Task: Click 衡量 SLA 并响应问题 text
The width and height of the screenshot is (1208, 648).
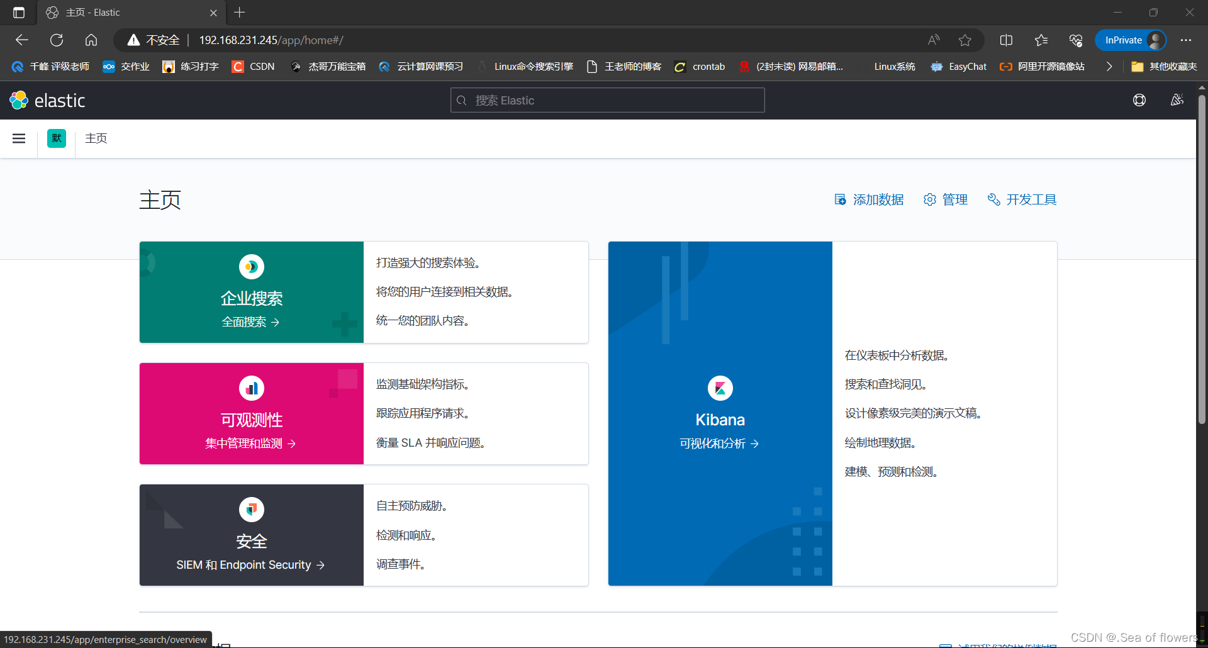Action: tap(430, 443)
